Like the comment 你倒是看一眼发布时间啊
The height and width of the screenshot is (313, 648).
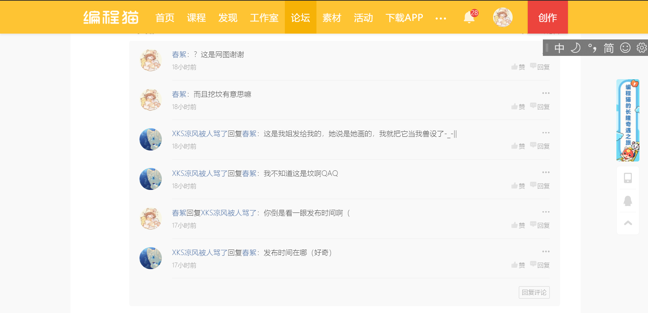[518, 225]
